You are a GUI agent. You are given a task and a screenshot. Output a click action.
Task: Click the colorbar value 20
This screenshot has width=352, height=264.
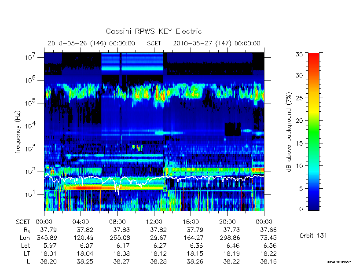click(299, 121)
